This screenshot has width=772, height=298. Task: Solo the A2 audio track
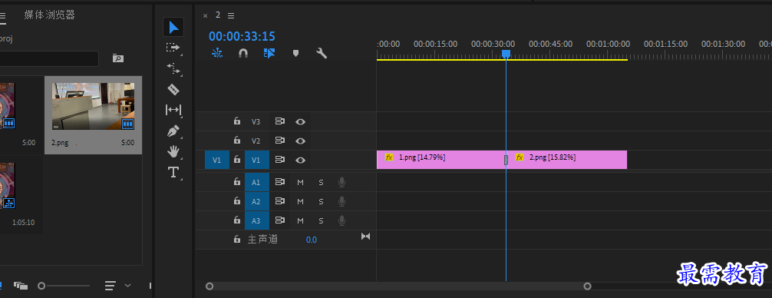point(321,201)
